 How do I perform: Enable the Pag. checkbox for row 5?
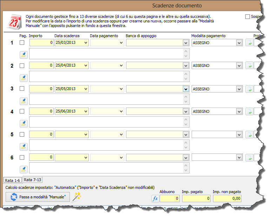point(22,135)
